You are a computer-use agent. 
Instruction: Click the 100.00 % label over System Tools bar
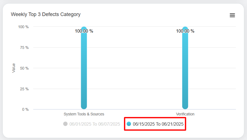(84, 31)
